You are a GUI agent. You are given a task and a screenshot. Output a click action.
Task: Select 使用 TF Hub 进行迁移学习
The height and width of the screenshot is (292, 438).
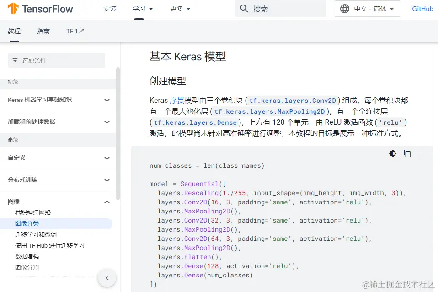click(x=50, y=245)
